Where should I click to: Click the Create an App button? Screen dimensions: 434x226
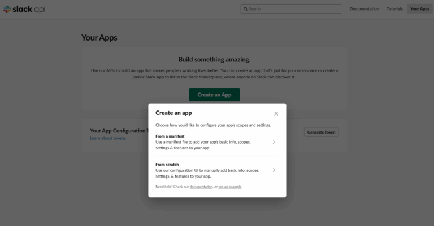pos(214,95)
